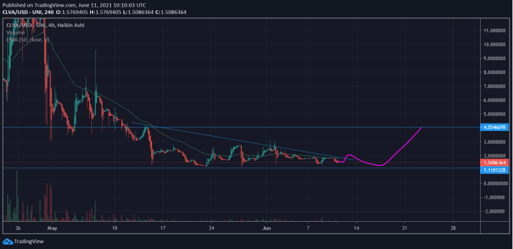The image size is (513, 249).
Task: Click the 1.5086364 red current price label
Action: point(495,163)
